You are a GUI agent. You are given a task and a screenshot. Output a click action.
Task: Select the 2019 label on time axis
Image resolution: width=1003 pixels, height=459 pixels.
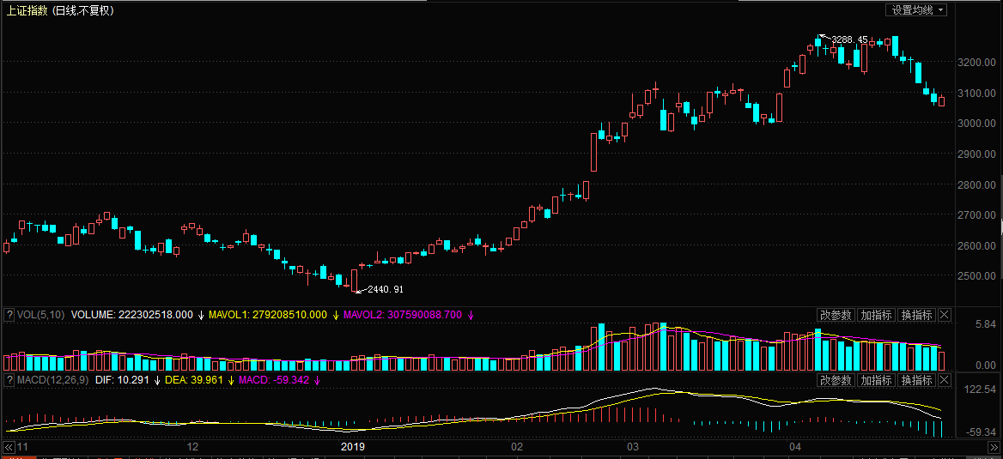click(x=353, y=447)
